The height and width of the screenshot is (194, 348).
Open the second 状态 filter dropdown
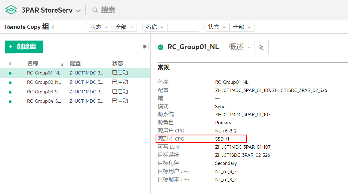[x=217, y=27]
